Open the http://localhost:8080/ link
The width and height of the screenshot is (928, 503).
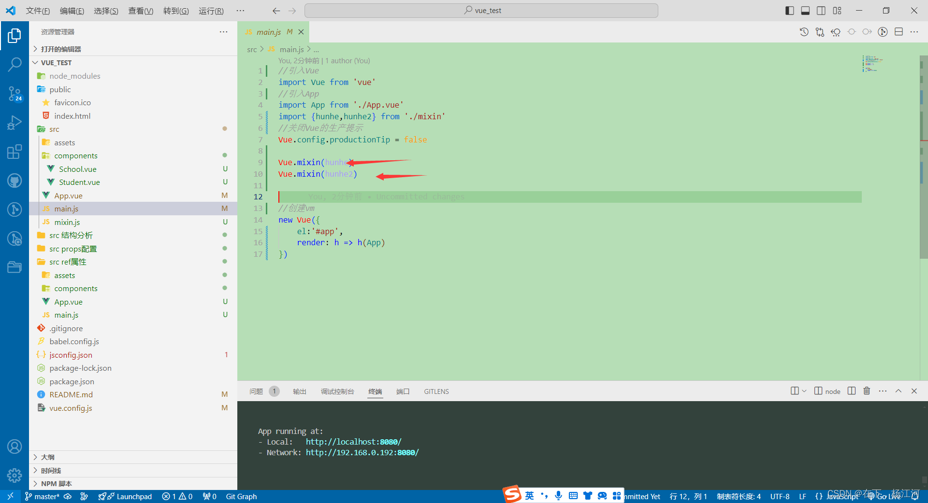click(354, 442)
